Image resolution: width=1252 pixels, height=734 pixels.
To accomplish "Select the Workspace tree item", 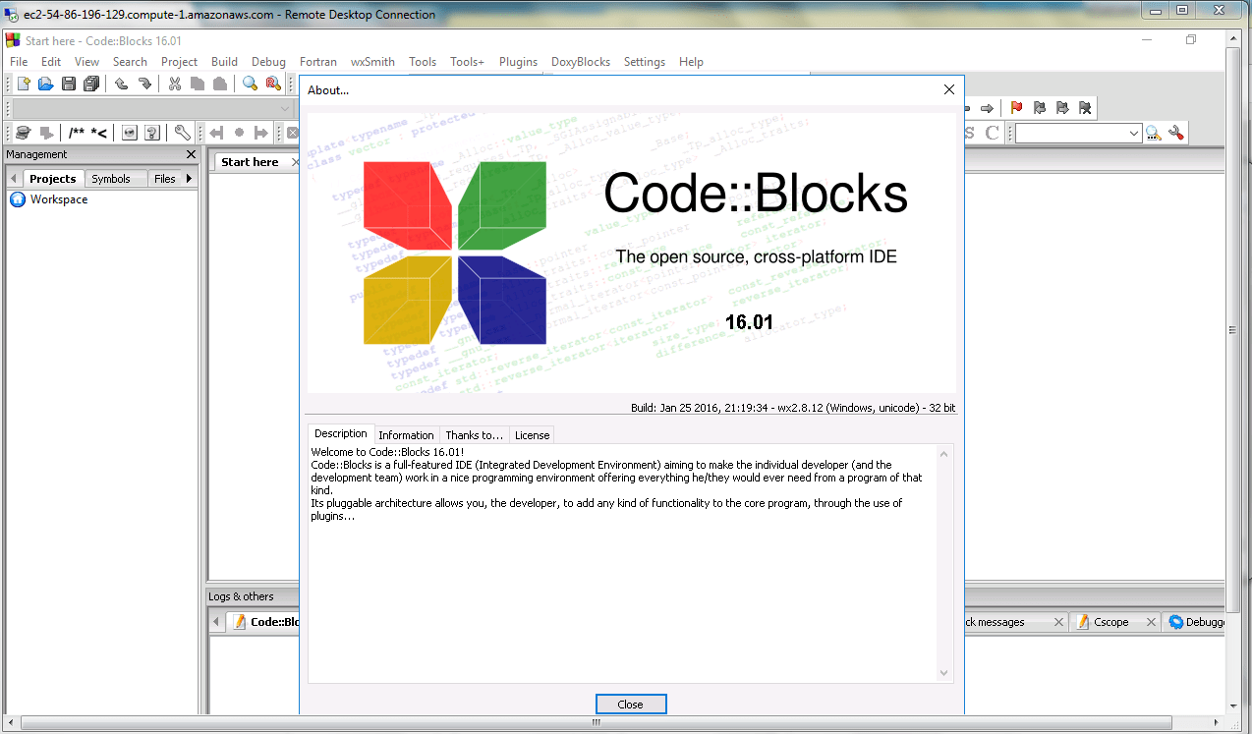I will click(58, 199).
